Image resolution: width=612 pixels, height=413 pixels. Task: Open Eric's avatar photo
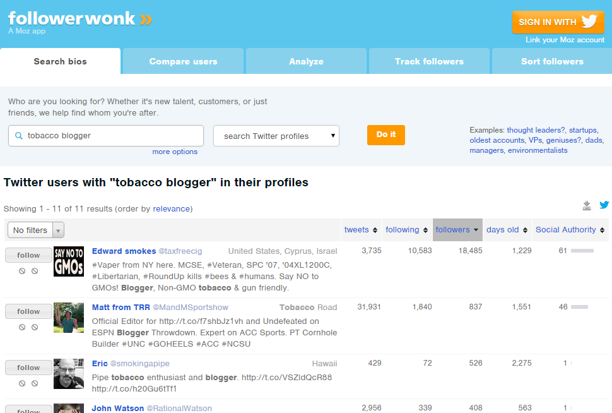(x=69, y=374)
